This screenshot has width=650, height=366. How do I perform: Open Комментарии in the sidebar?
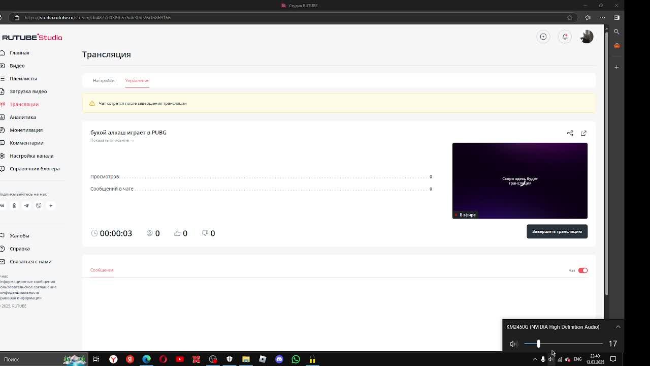pos(26,143)
